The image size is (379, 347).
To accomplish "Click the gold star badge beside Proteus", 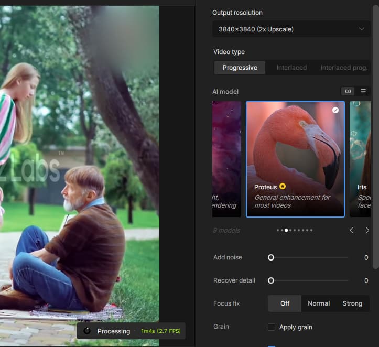I will pyautogui.click(x=283, y=187).
